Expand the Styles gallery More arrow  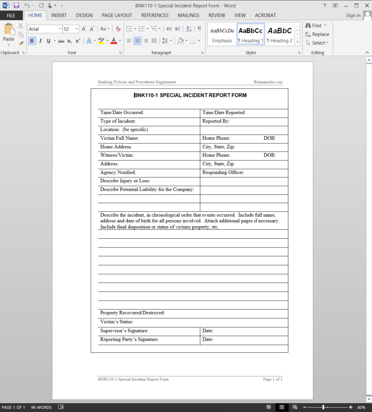pyautogui.click(x=298, y=42)
